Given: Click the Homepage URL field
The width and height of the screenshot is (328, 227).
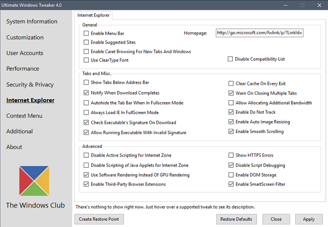Looking at the screenshot, I should coord(259,33).
